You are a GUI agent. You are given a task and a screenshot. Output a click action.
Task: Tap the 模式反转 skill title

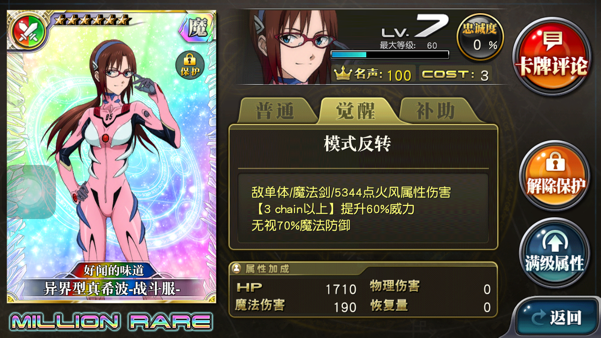click(x=357, y=144)
